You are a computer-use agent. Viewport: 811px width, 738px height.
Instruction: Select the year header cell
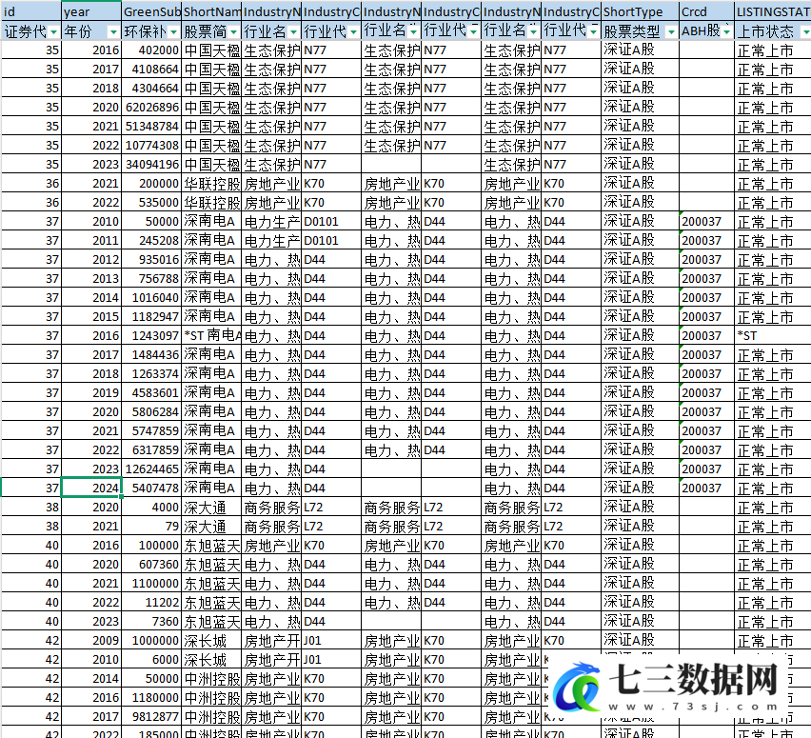[x=91, y=11]
